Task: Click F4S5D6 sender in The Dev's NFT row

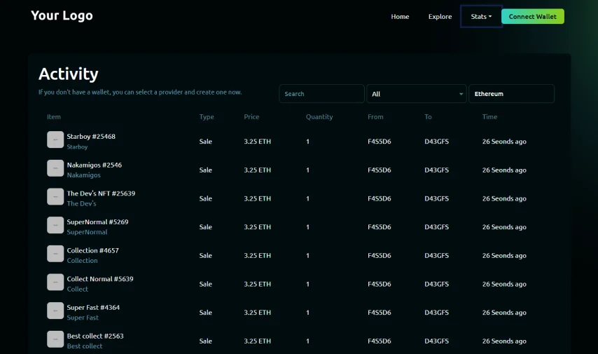Action: point(379,198)
